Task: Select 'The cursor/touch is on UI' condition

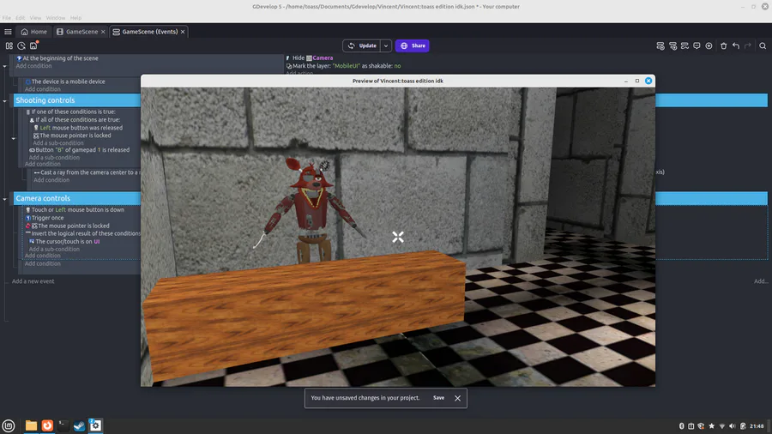Action: [64, 242]
